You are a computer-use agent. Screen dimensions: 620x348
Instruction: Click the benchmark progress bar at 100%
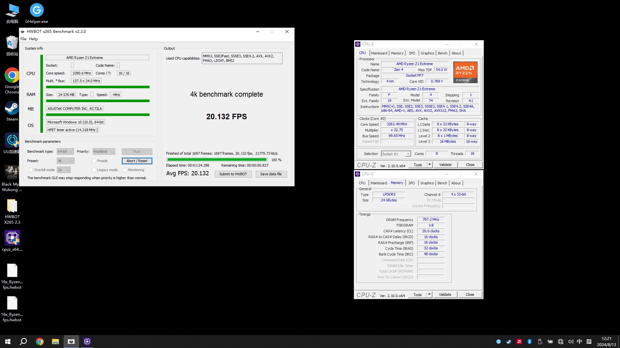tap(217, 159)
